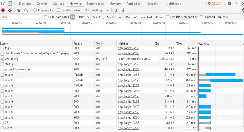Open the Waterfall column sort options
The image size is (244, 132).
(221, 44)
